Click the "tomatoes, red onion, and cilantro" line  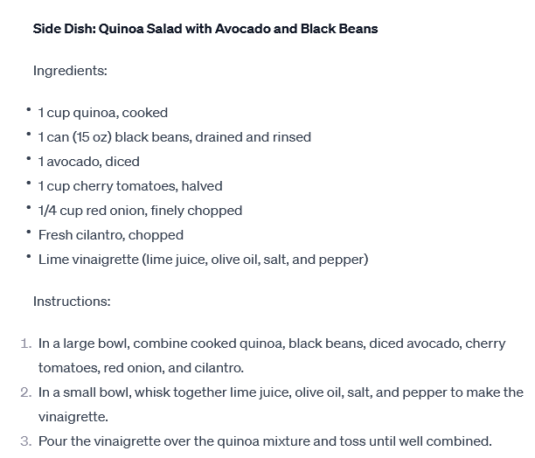[141, 368]
